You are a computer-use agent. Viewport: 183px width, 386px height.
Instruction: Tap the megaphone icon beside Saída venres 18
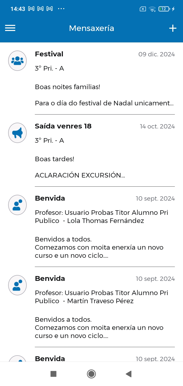[18, 133]
